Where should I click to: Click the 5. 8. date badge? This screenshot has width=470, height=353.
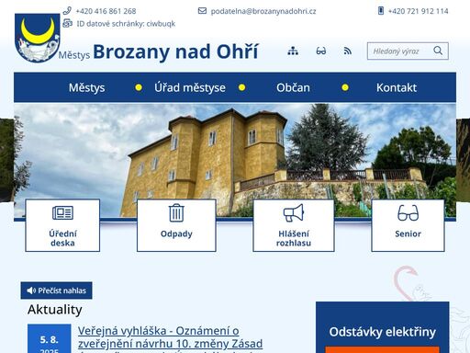(50, 339)
